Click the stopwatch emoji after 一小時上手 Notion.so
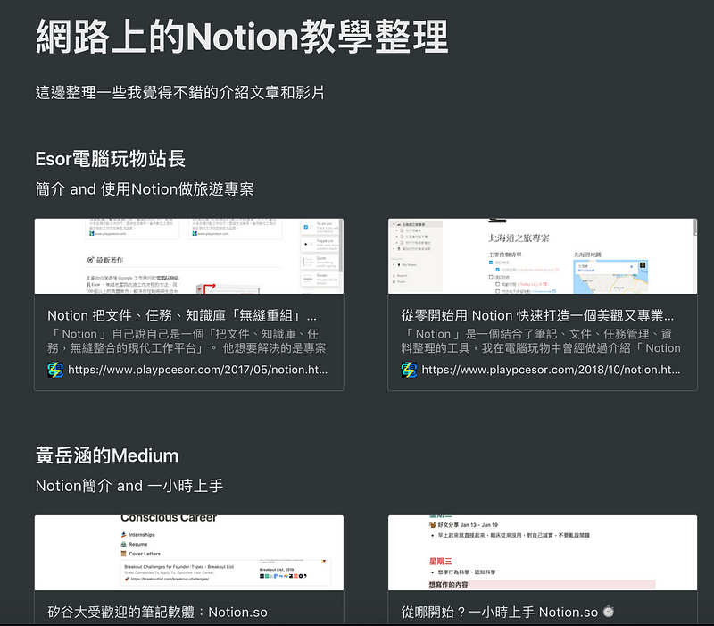 point(609,611)
